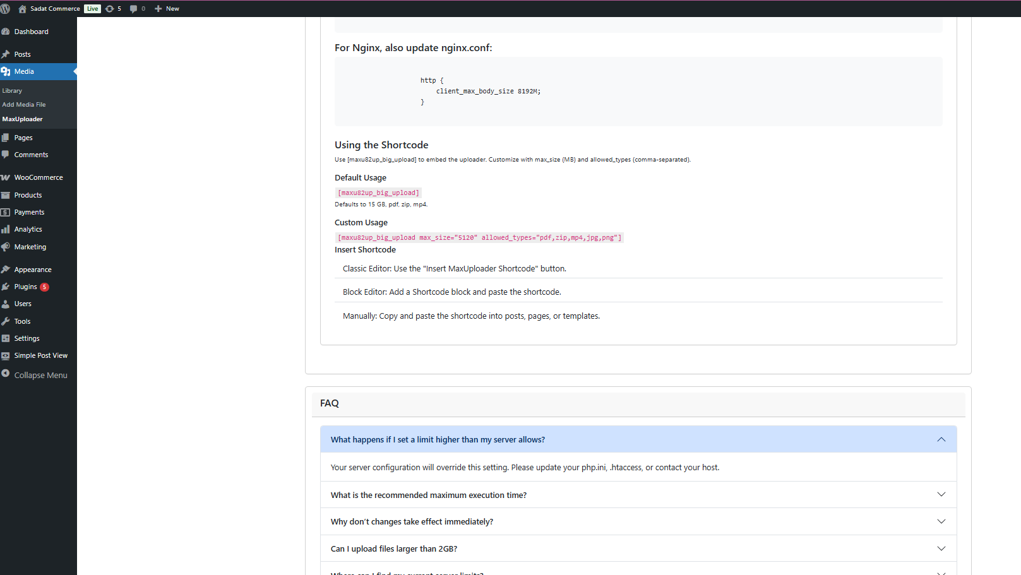Open the Plugins sidebar icon
The height and width of the screenshot is (575, 1021).
click(x=6, y=287)
